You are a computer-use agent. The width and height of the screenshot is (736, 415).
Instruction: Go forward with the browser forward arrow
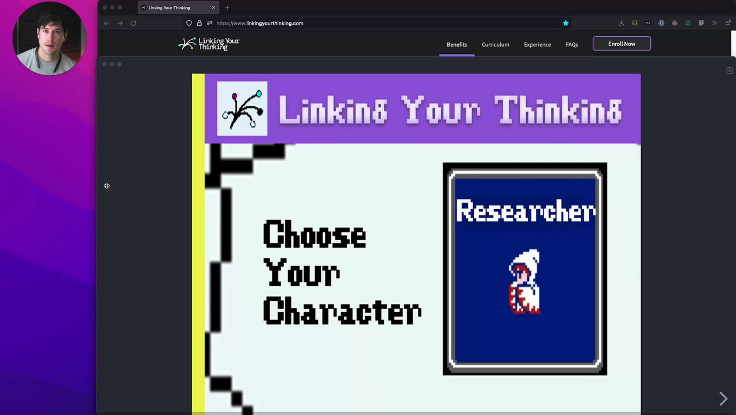click(120, 23)
